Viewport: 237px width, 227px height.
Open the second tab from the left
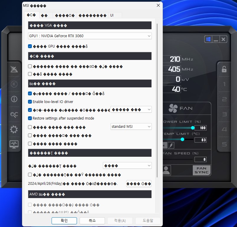[46, 15]
